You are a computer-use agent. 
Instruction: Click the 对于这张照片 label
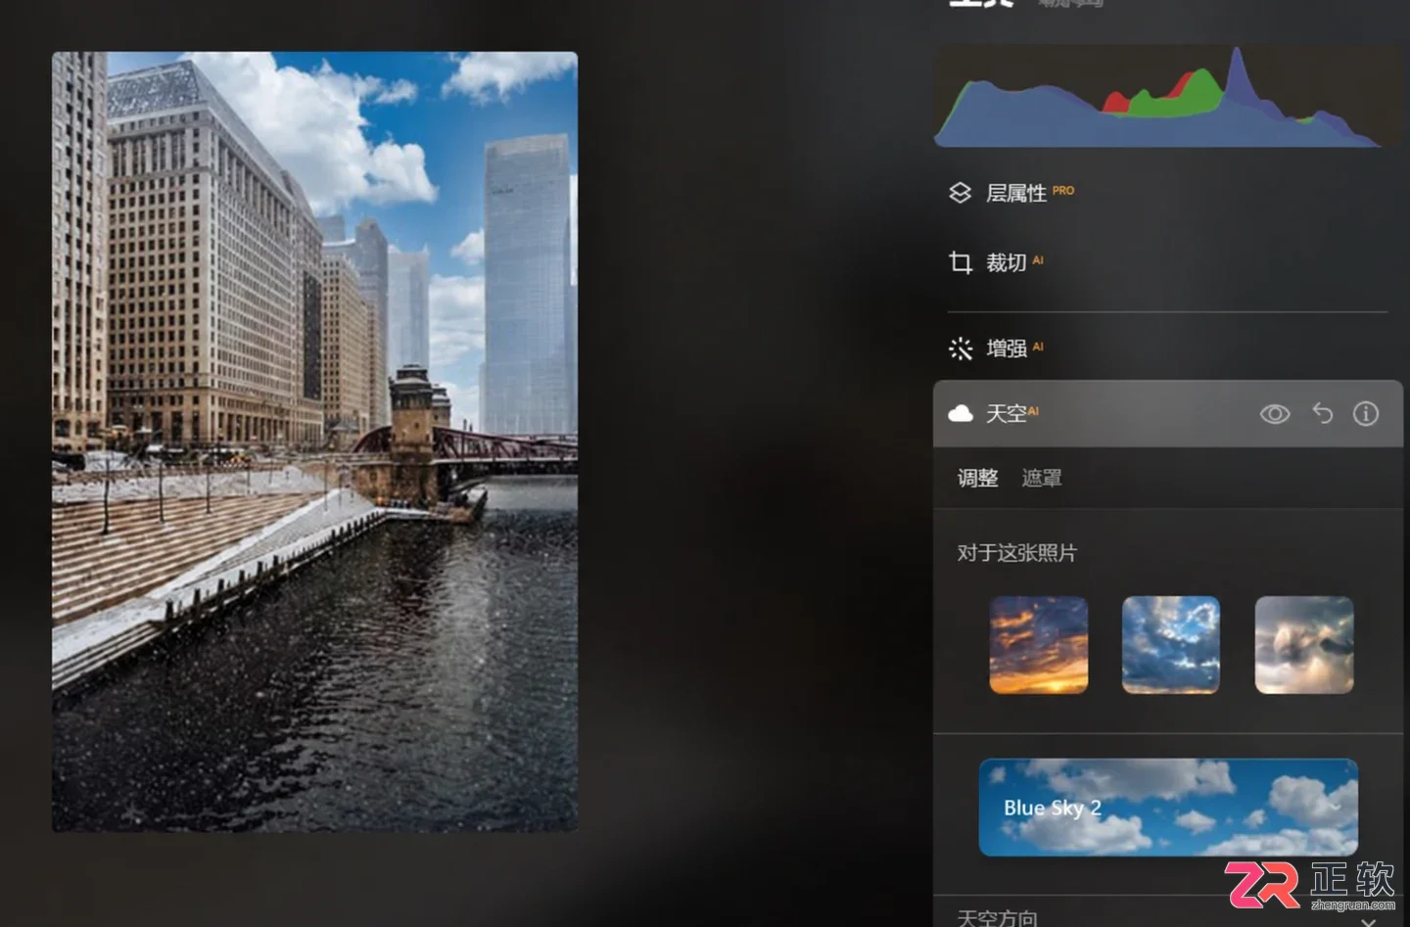coord(1016,553)
